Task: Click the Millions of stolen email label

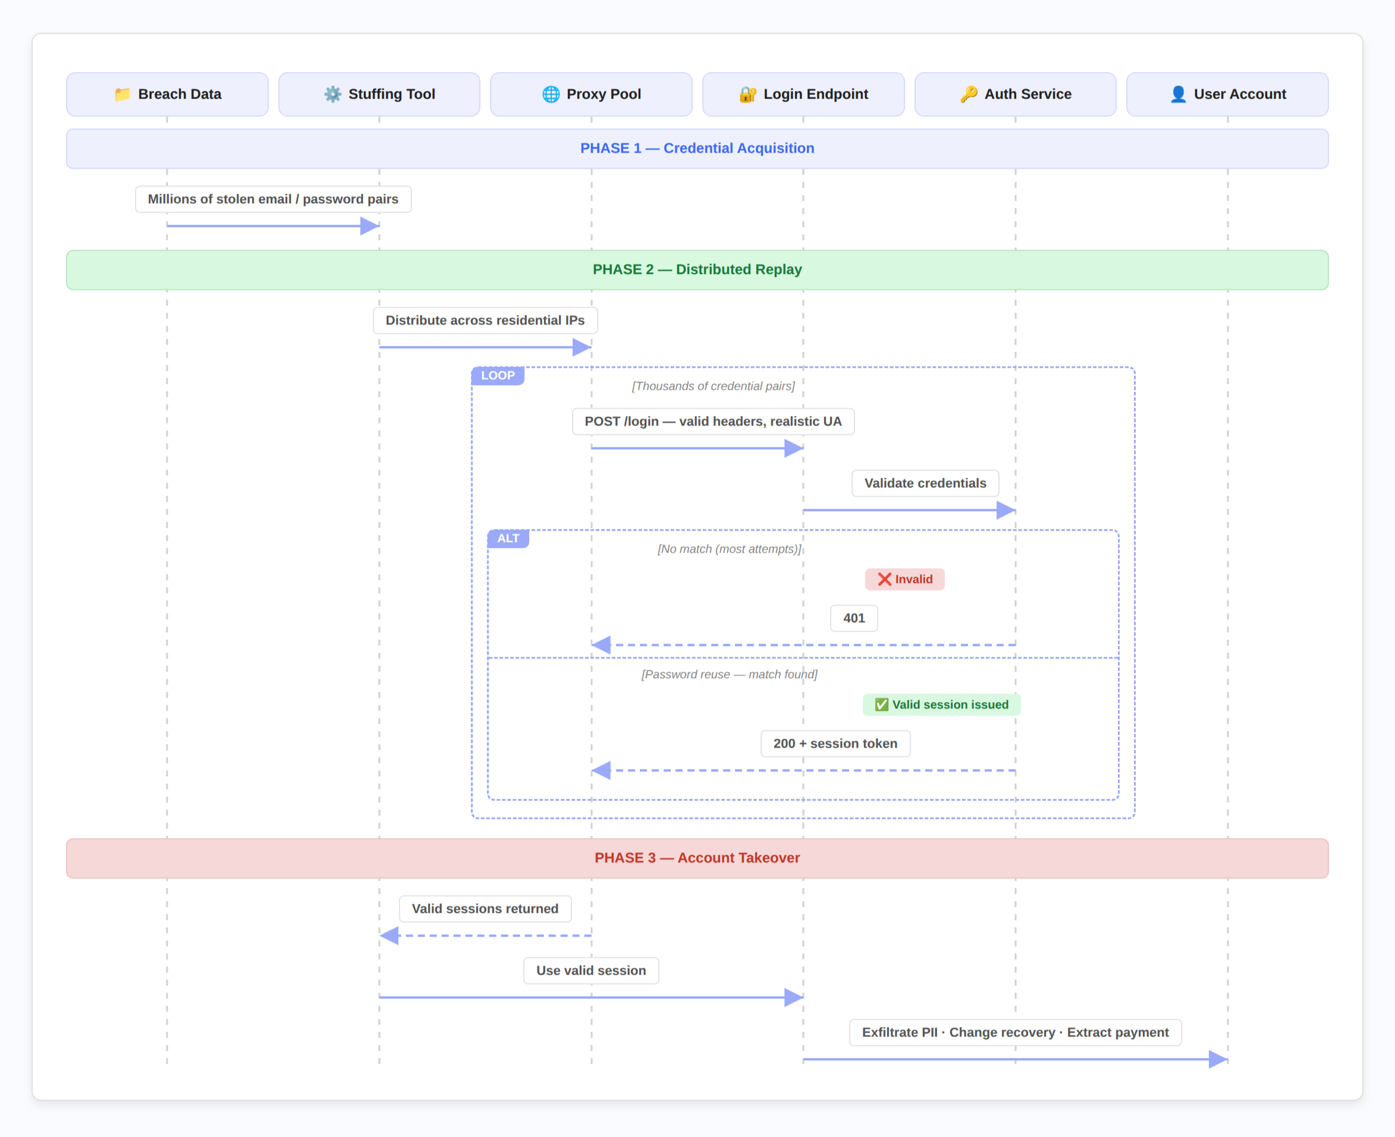Action: pyautogui.click(x=274, y=199)
